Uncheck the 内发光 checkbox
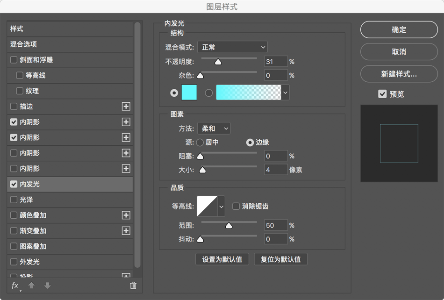444x300 pixels. pos(14,184)
